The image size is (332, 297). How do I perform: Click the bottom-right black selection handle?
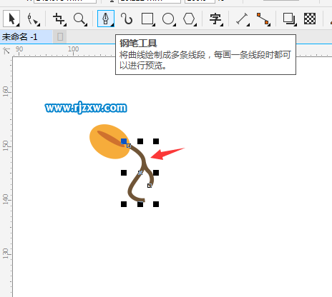coord(156,204)
